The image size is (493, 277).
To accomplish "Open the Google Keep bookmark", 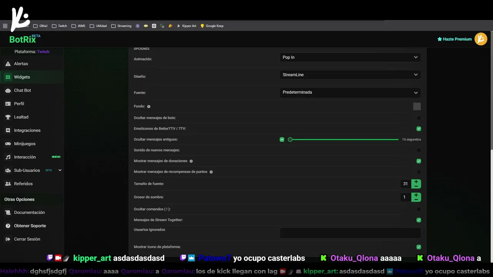I will tap(212, 26).
